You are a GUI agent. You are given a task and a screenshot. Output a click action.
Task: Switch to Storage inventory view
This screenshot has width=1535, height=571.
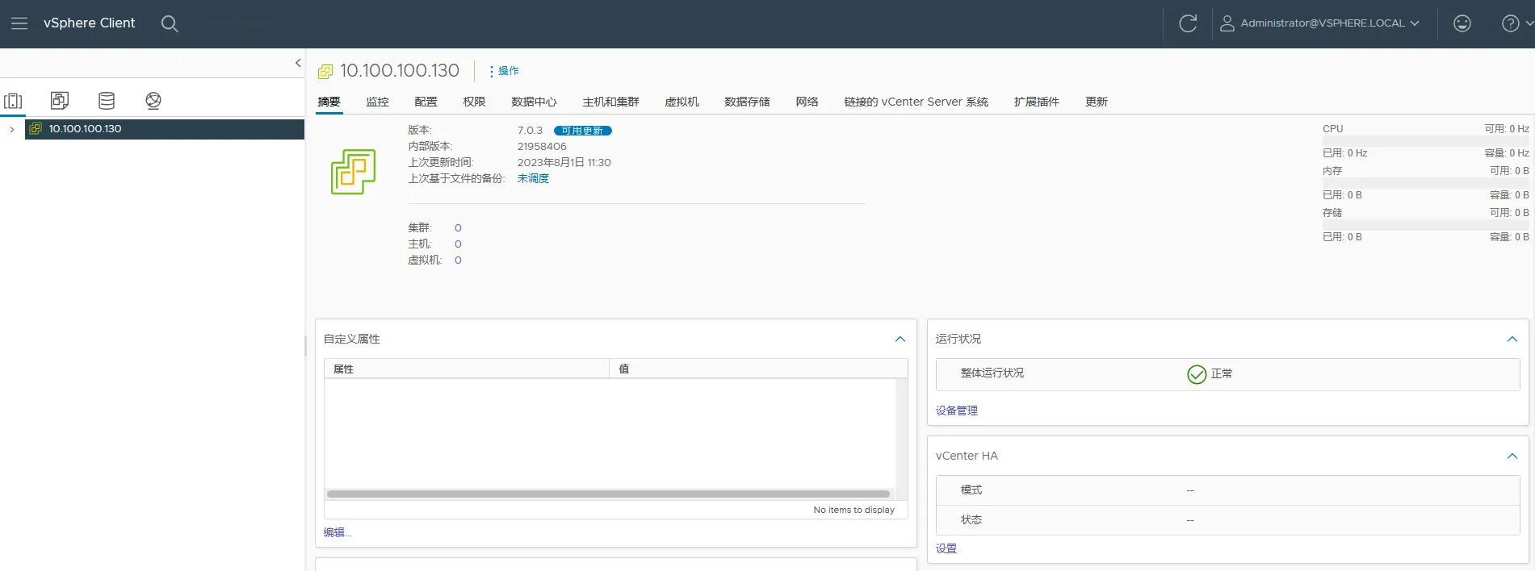pyautogui.click(x=107, y=101)
